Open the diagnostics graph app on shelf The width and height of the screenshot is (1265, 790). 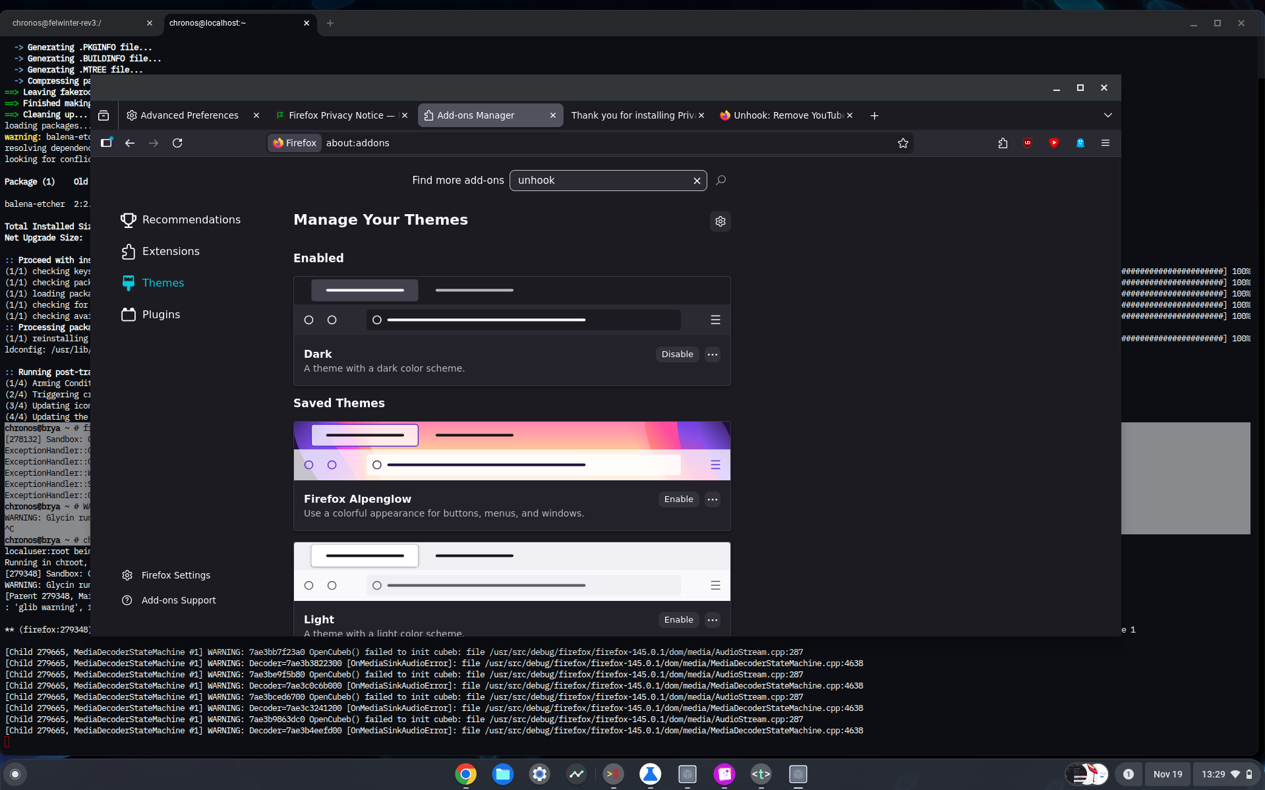[577, 774]
